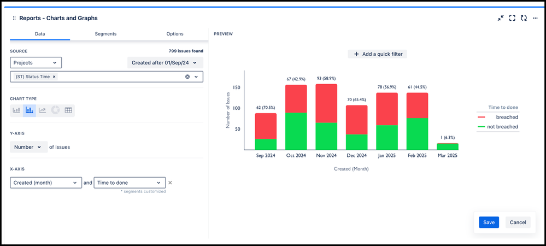The width and height of the screenshot is (546, 246).
Task: Click the green Dec 2024 bar segment
Action: pyautogui.click(x=357, y=142)
